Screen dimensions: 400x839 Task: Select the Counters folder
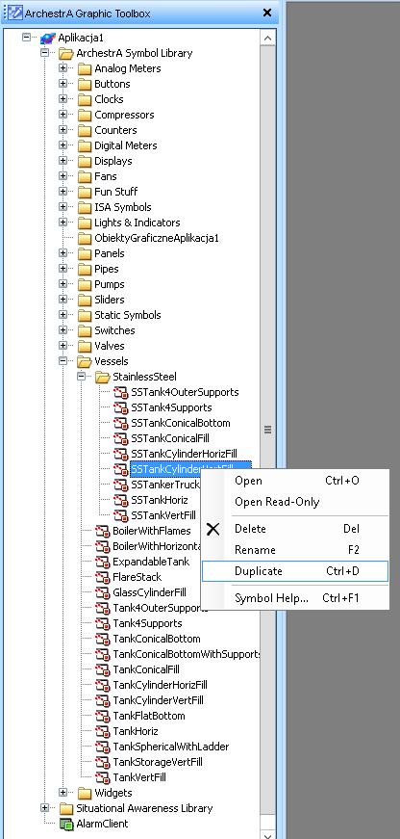115,130
